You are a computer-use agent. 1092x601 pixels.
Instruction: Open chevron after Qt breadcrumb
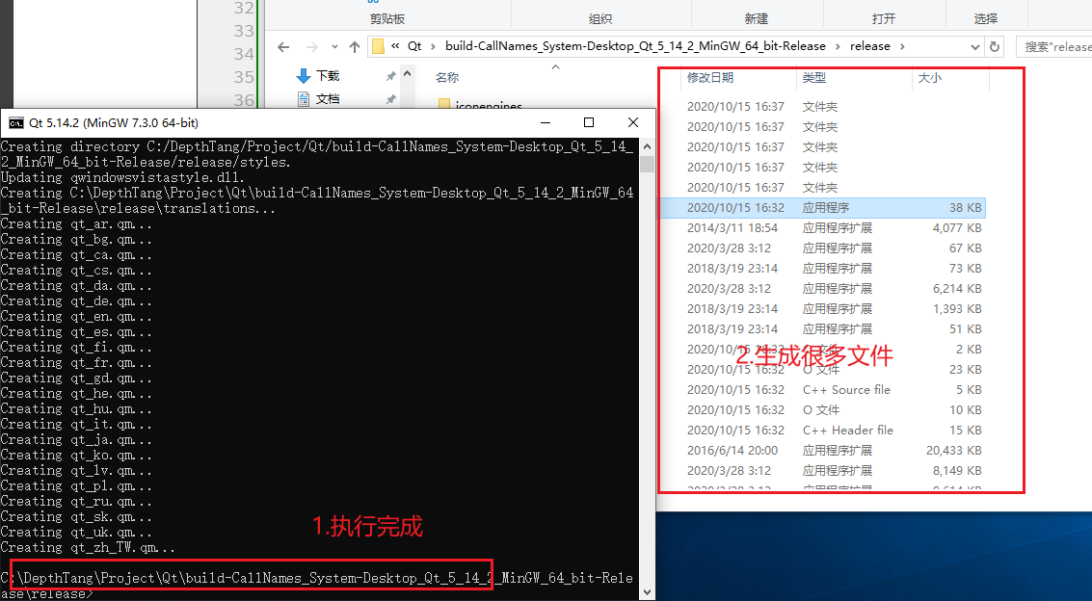433,46
